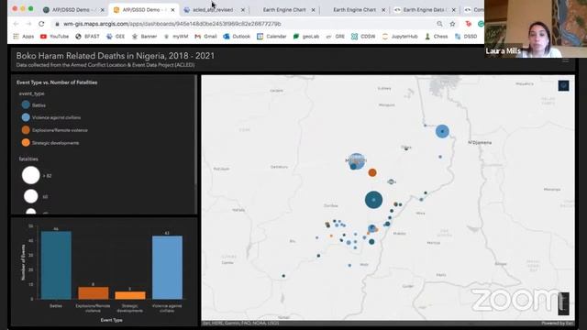Click the N'Djamena map label
This screenshot has height=330, width=587.
pyautogui.click(x=480, y=143)
